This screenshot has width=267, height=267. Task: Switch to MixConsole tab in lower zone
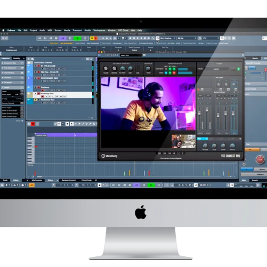click(x=37, y=180)
